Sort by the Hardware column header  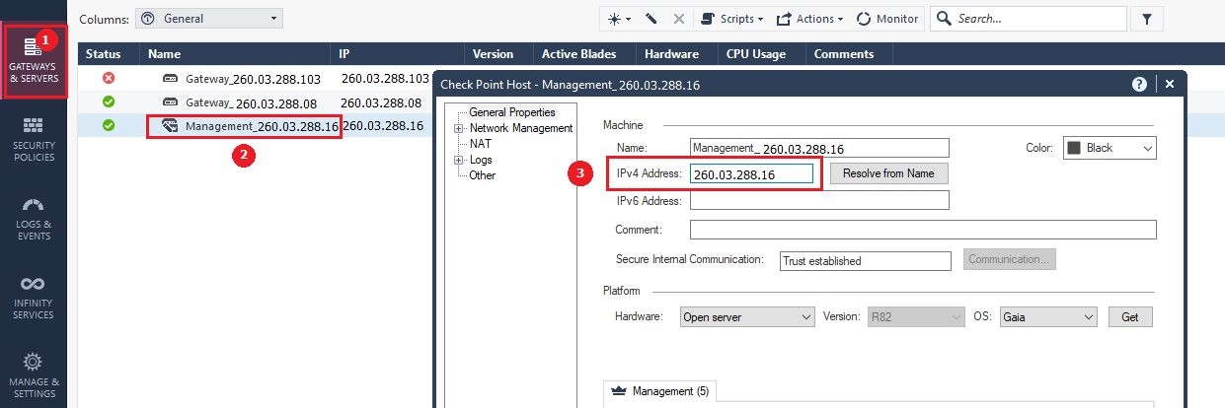[x=676, y=54]
